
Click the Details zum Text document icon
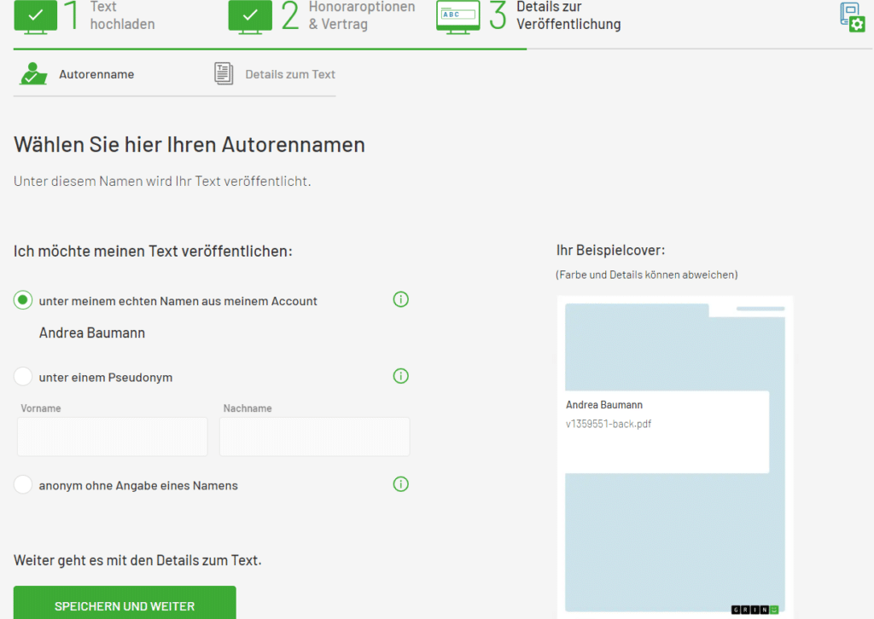(x=223, y=74)
